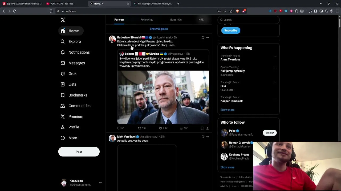Click translate page icon in address bar
This screenshot has height=191, width=341.
[225, 11]
